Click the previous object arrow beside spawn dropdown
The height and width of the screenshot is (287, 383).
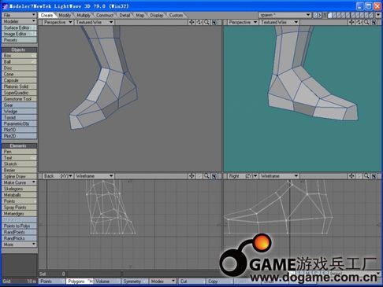(315, 15)
